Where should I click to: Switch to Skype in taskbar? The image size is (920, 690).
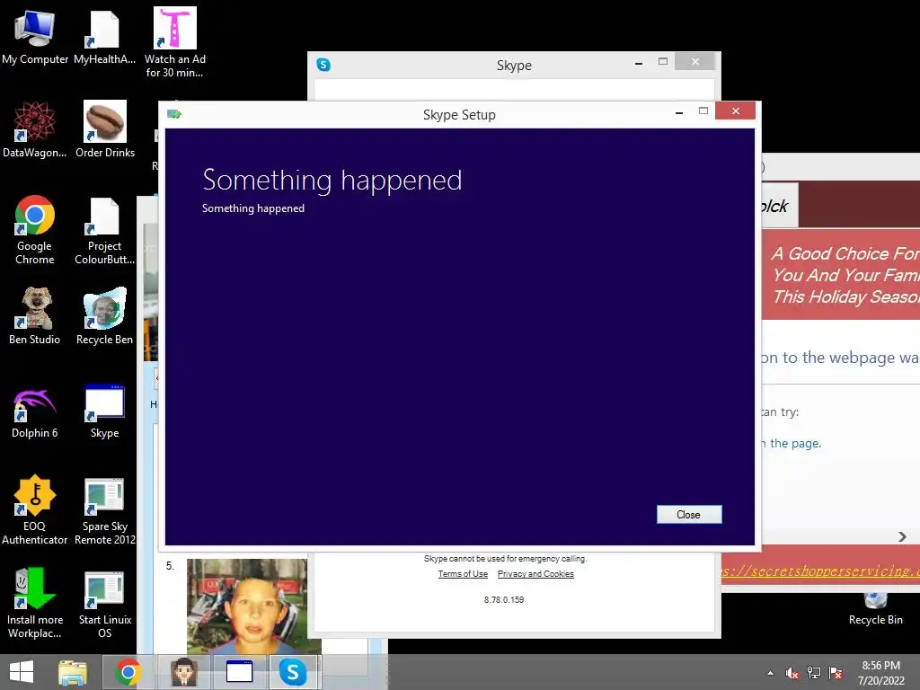[293, 672]
